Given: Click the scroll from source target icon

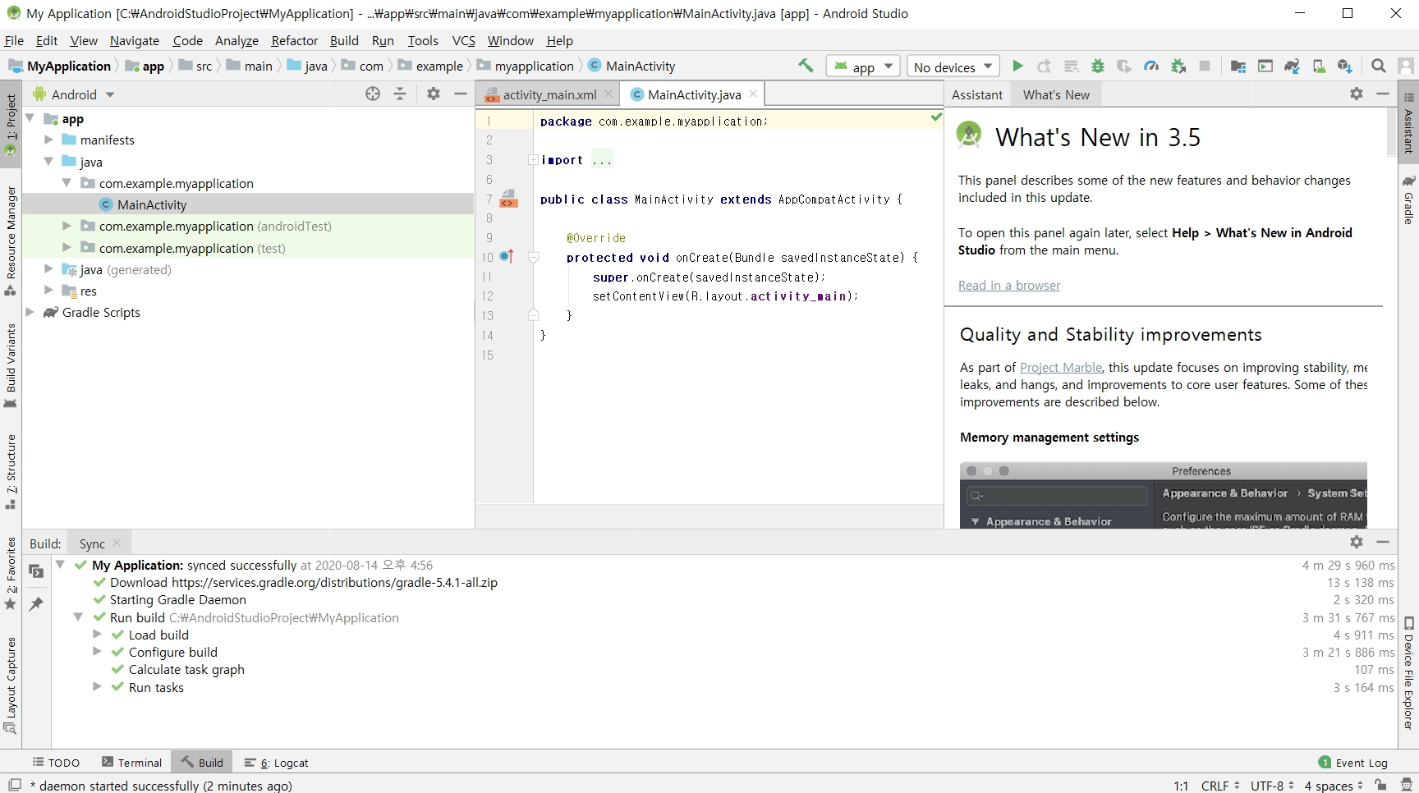Looking at the screenshot, I should point(373,94).
